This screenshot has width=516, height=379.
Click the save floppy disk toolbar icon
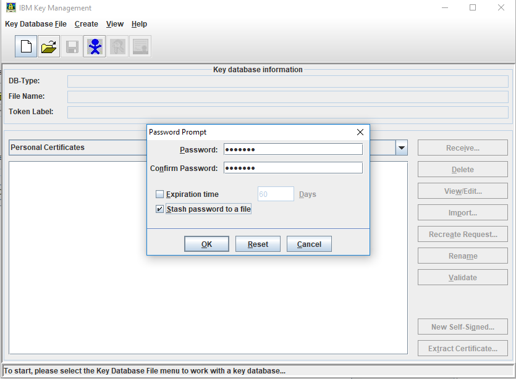(x=72, y=47)
